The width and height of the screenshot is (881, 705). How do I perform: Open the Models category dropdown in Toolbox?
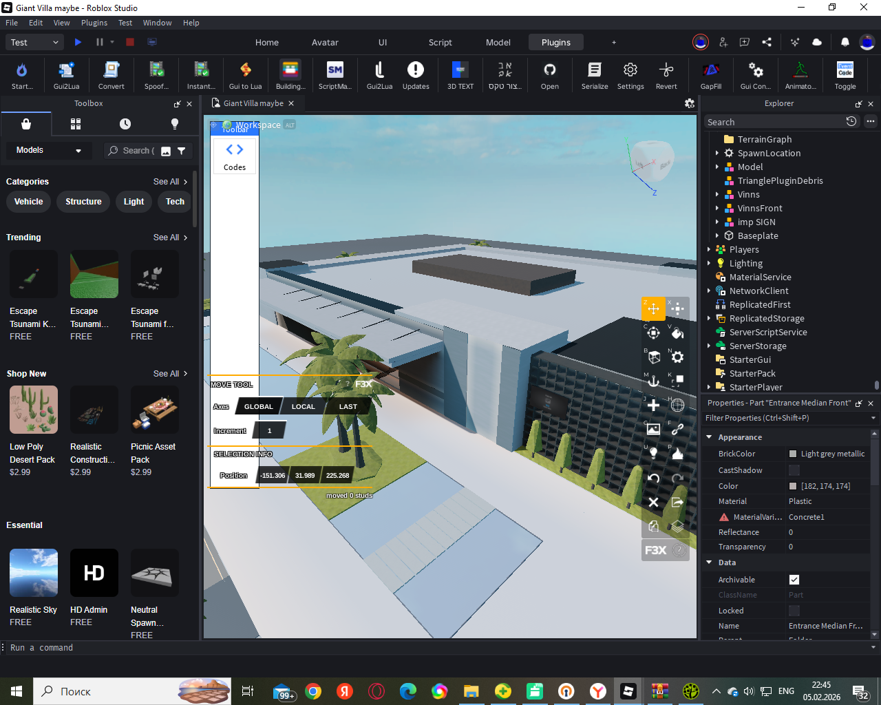click(48, 150)
